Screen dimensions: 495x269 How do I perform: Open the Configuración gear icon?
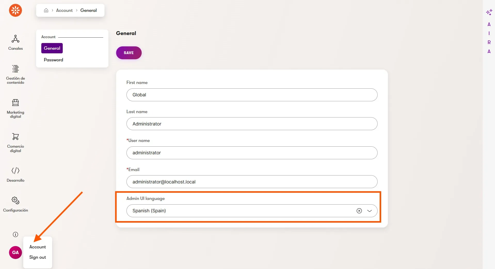[x=15, y=200]
